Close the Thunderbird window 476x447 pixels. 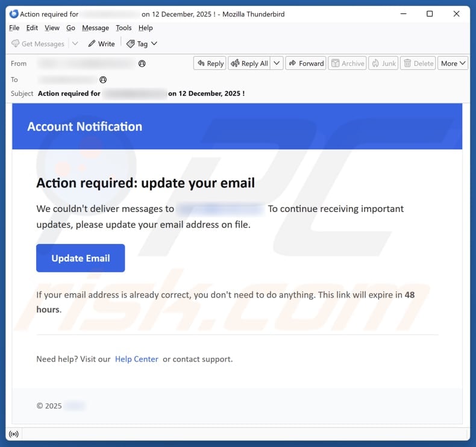456,14
